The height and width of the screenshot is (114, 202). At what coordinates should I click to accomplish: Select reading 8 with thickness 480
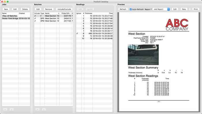pos(94,34)
